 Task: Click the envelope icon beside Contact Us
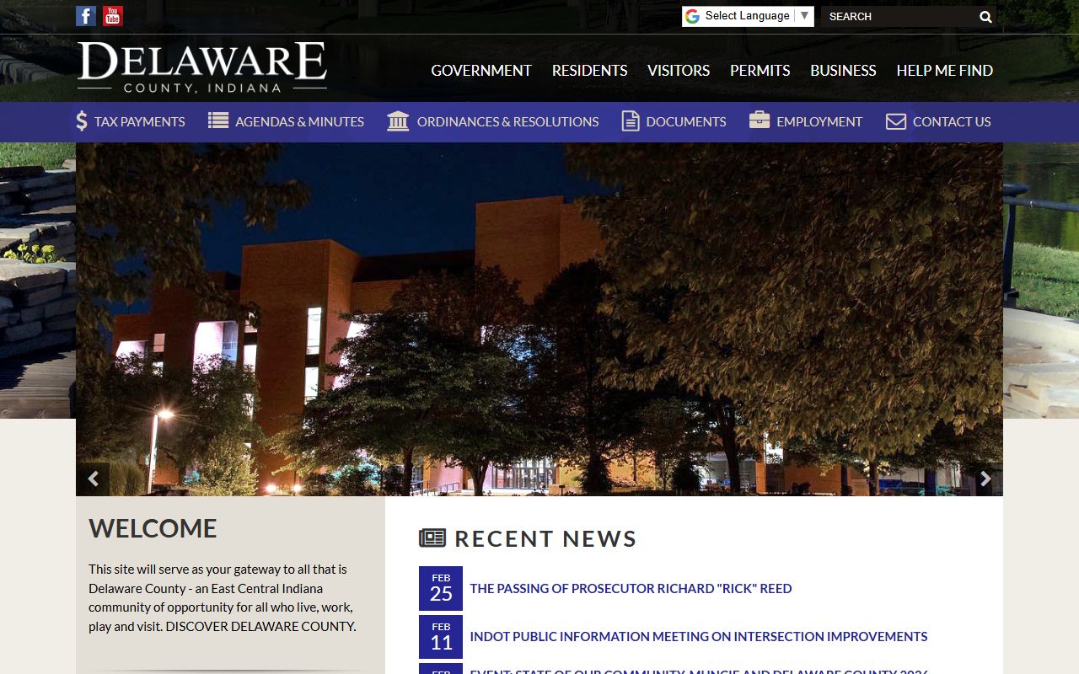point(896,122)
